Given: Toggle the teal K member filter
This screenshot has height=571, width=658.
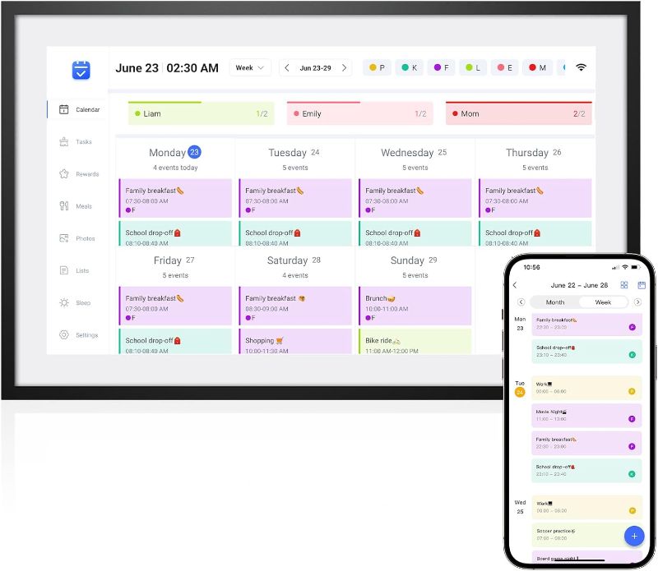Looking at the screenshot, I should (409, 67).
